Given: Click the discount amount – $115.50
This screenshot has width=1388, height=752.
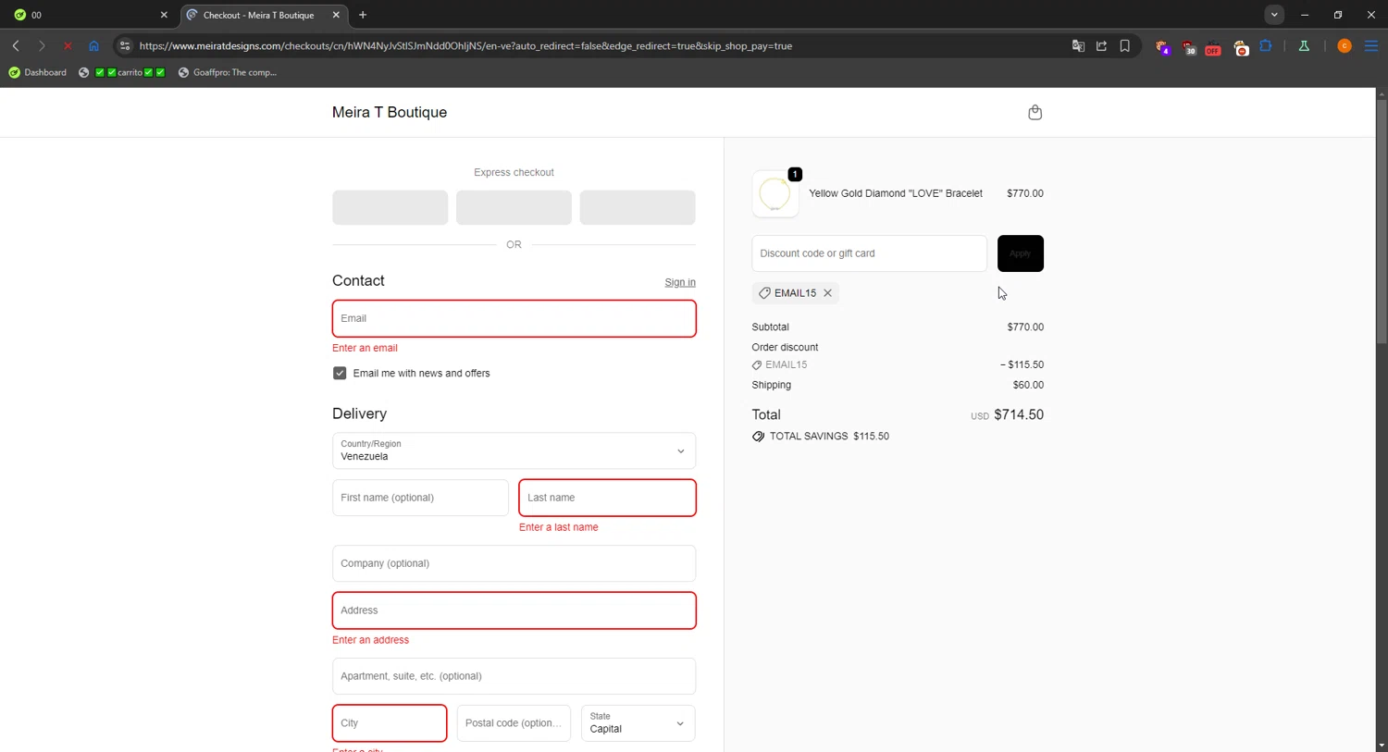Looking at the screenshot, I should (1022, 364).
